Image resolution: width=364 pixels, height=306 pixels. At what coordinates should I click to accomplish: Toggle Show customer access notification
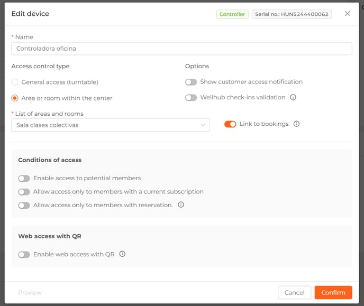click(191, 82)
